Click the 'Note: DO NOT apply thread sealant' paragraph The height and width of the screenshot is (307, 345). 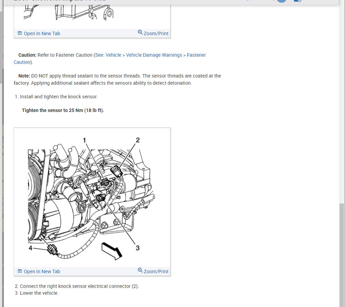click(117, 79)
